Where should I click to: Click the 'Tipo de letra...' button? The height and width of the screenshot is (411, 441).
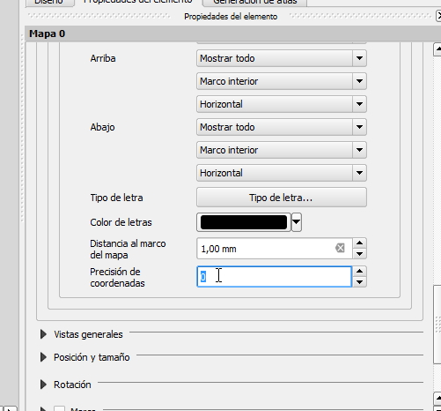tap(282, 198)
